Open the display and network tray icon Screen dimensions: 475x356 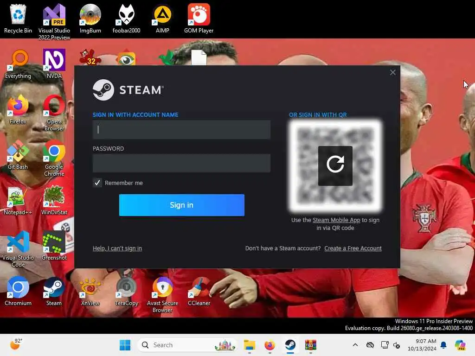(385, 345)
